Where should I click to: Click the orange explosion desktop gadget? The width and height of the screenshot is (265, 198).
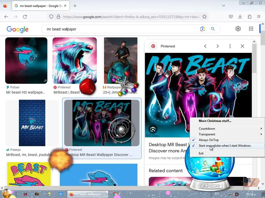pyautogui.click(x=60, y=160)
